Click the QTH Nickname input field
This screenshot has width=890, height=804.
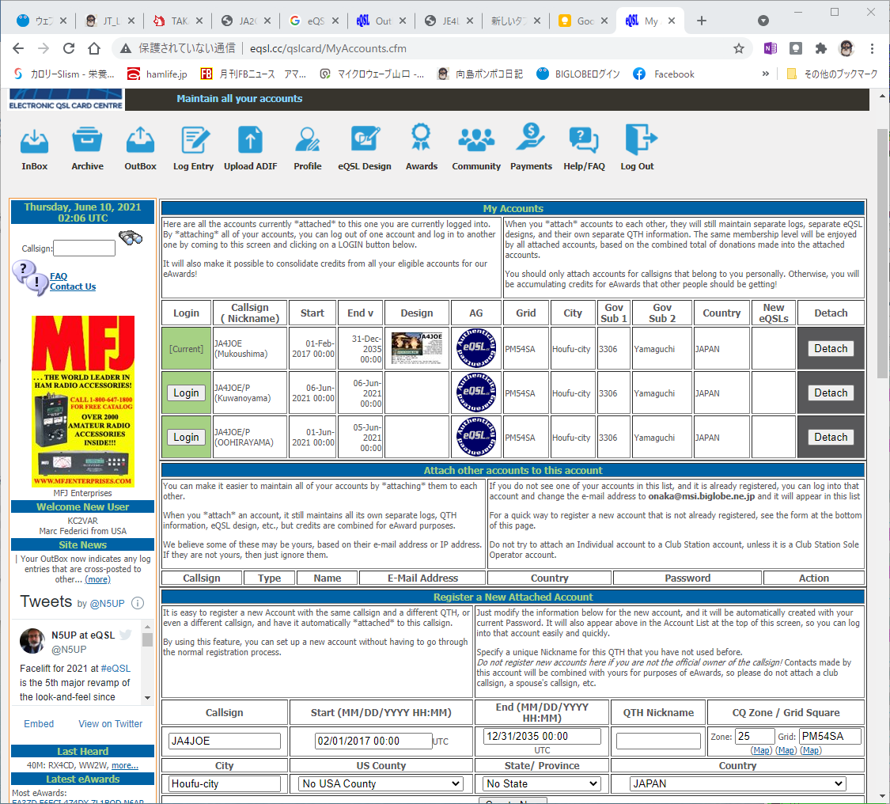click(658, 741)
